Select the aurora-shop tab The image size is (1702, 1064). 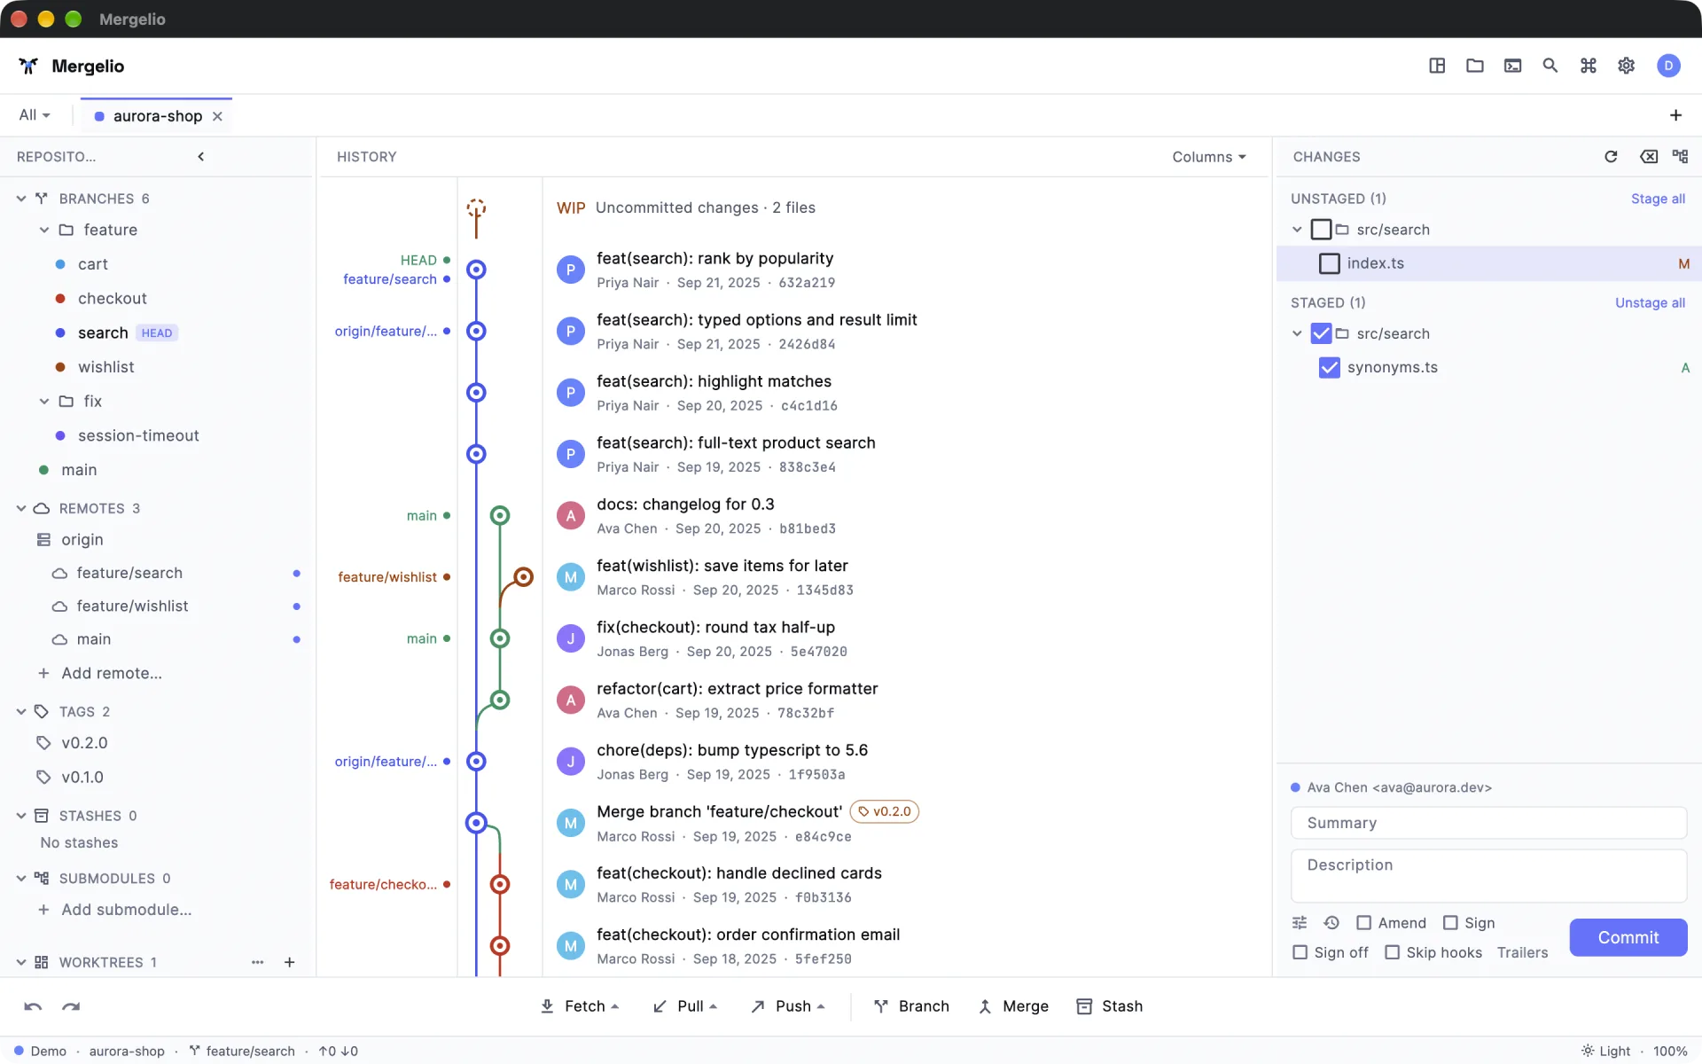click(157, 116)
